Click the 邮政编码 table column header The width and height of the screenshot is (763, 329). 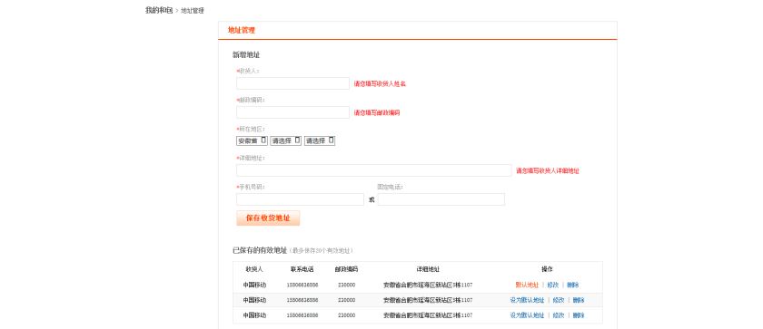346,269
